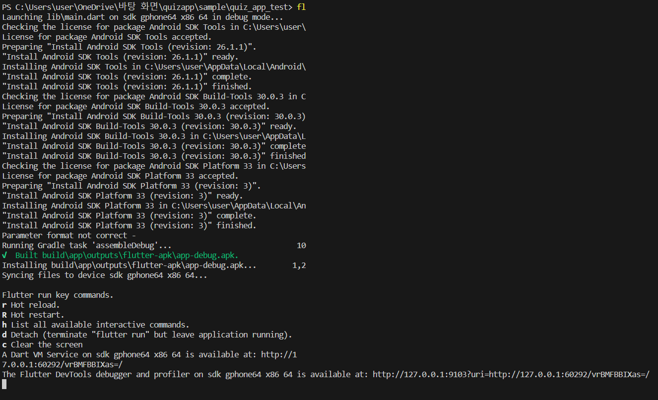Click "Running Gradle task 'assembleDebug'..." text
The width and height of the screenshot is (658, 400).
[x=87, y=245]
